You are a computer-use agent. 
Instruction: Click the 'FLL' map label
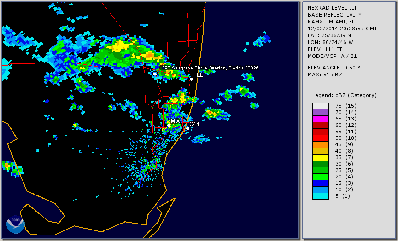click(x=198, y=75)
